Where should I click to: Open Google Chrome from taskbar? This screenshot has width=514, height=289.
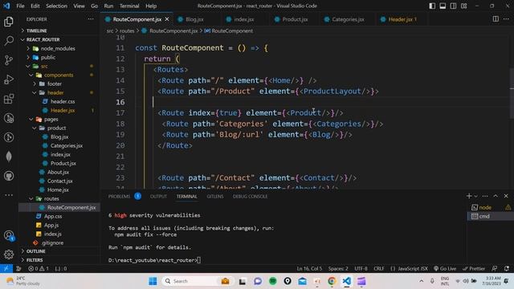coord(332,281)
